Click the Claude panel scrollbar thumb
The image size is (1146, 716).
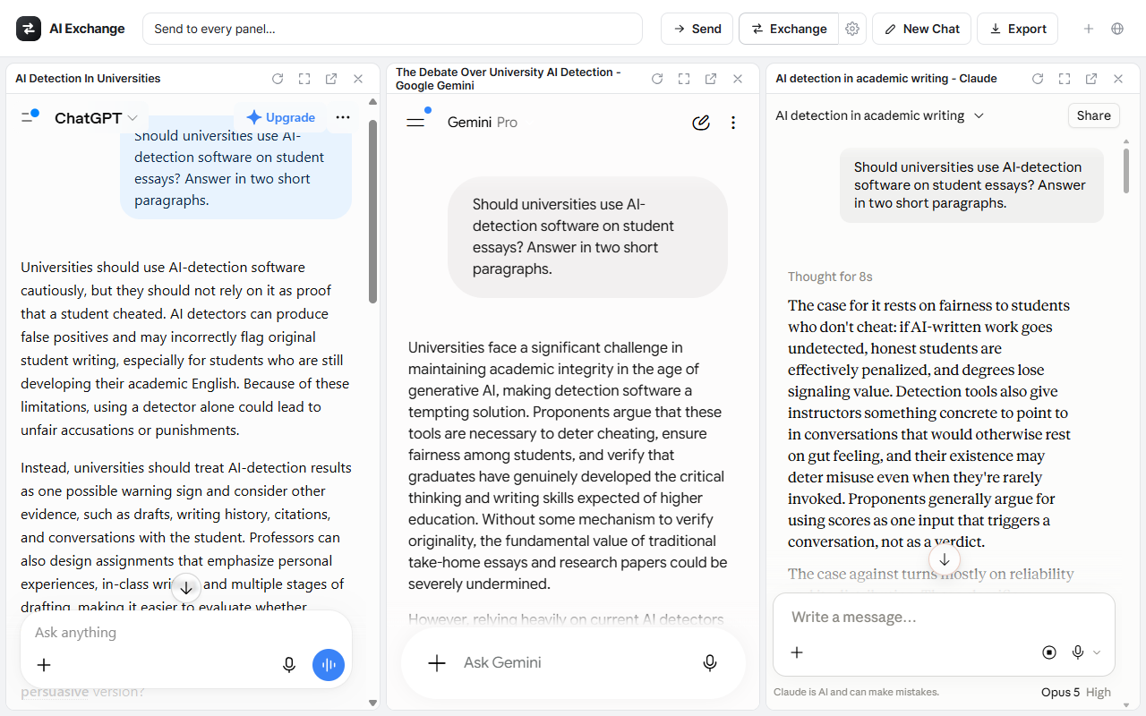tap(1126, 171)
